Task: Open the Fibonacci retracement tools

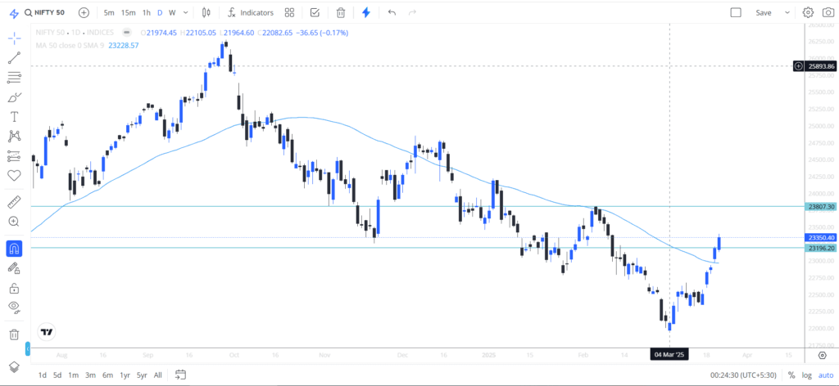Action: tap(15, 78)
